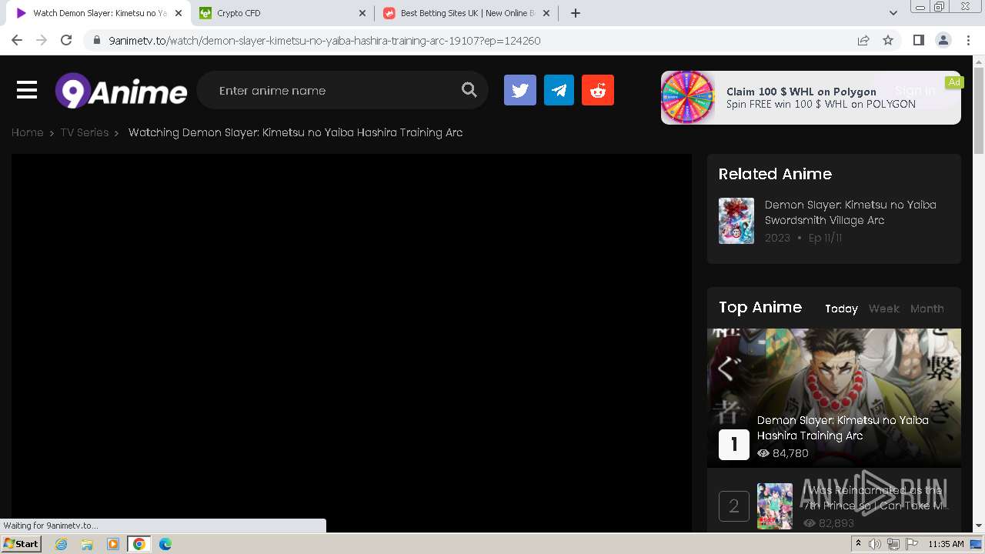Image resolution: width=985 pixels, height=554 pixels.
Task: Bookmark this page with star icon
Action: (888, 40)
